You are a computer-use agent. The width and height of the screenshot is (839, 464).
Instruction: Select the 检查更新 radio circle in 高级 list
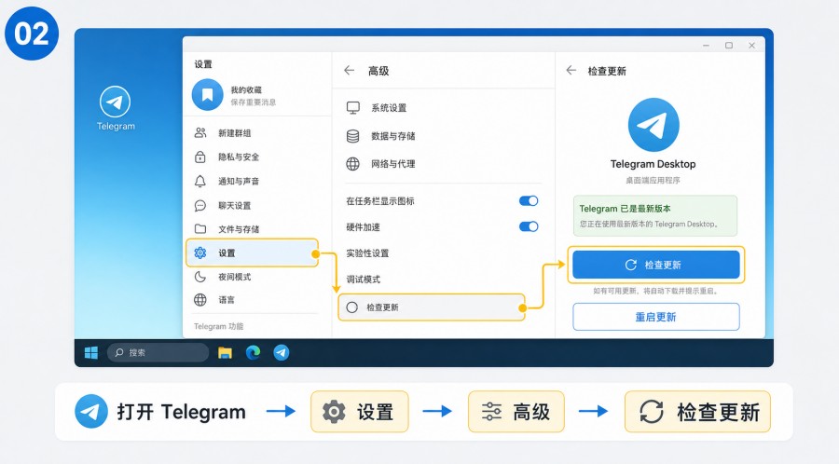point(352,307)
